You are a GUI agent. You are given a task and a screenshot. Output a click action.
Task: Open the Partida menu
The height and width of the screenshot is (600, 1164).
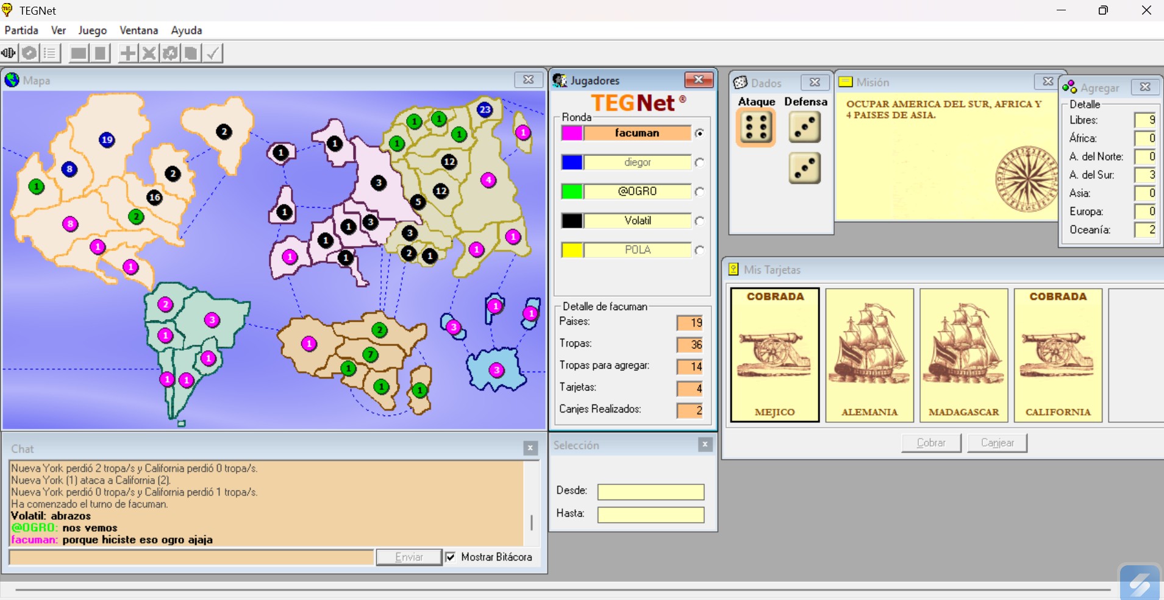click(21, 30)
